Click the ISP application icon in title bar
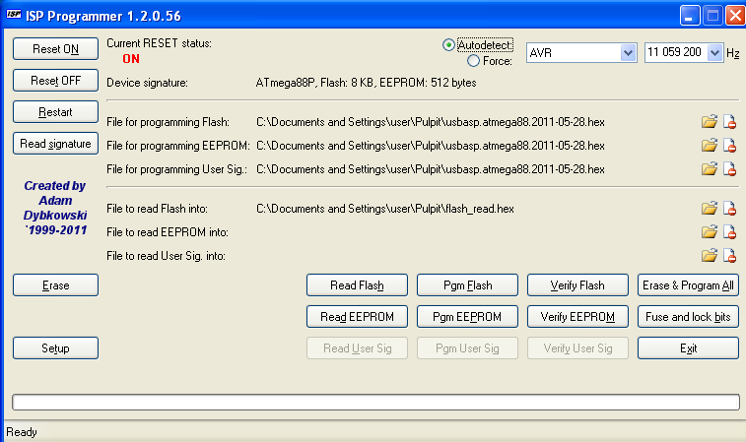Viewport: 746px width, 442px height. tap(14, 15)
